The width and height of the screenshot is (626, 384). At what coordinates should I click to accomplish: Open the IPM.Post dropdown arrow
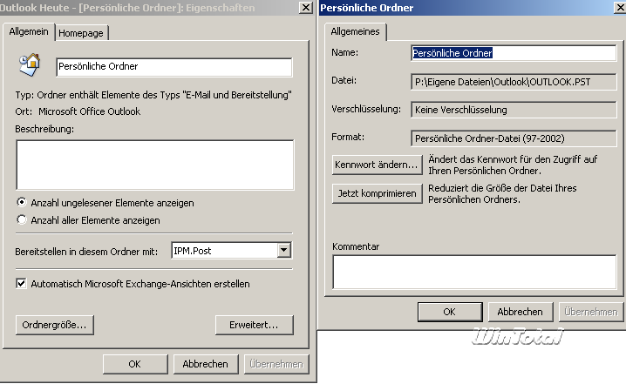coord(283,251)
